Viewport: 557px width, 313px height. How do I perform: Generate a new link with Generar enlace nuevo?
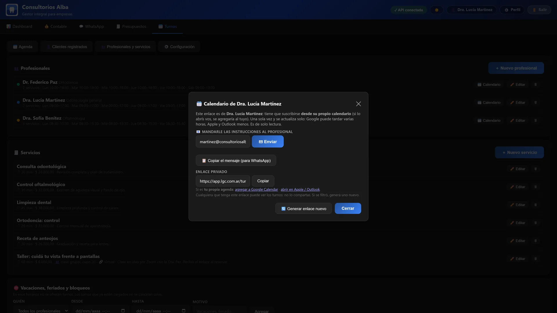303,209
